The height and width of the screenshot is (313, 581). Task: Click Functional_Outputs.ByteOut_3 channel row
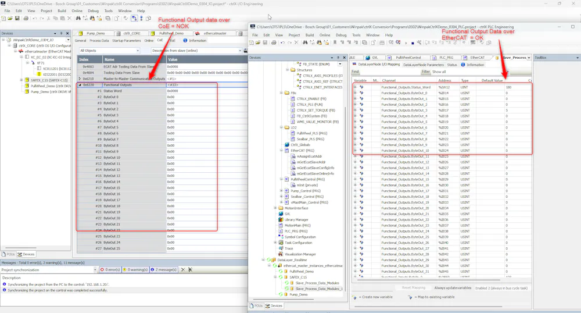point(404,110)
